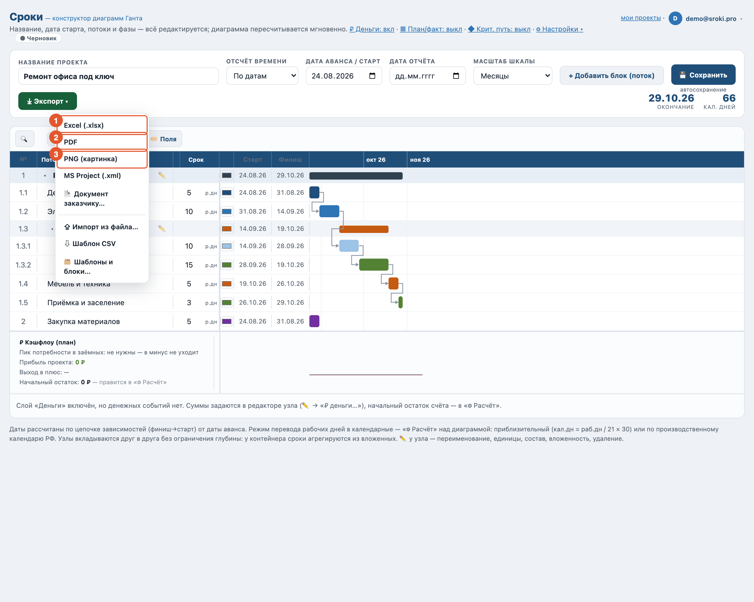
Task: Select Шаблон CSV menu item
Action: 102,244
